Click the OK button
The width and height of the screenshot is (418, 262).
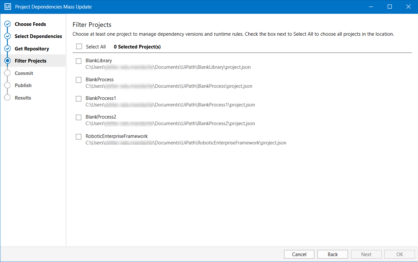(399, 254)
